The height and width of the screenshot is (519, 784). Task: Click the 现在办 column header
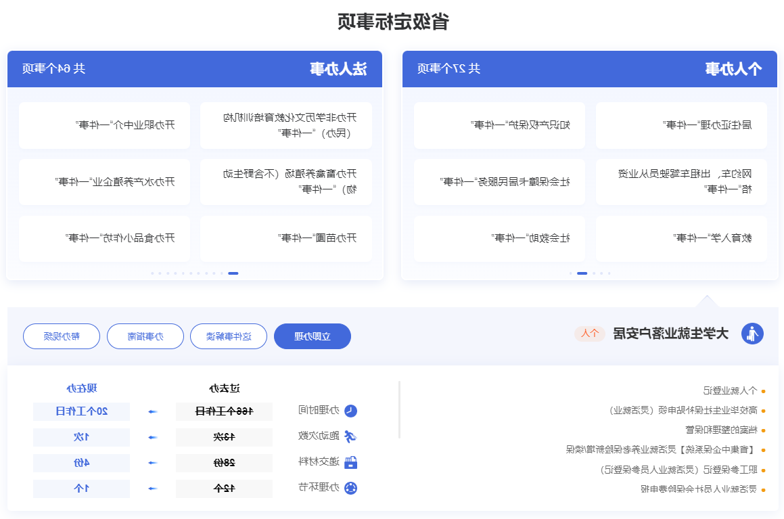pos(81,388)
